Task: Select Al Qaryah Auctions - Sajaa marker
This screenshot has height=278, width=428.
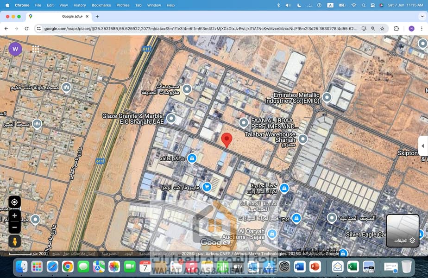Action: (x=272, y=234)
